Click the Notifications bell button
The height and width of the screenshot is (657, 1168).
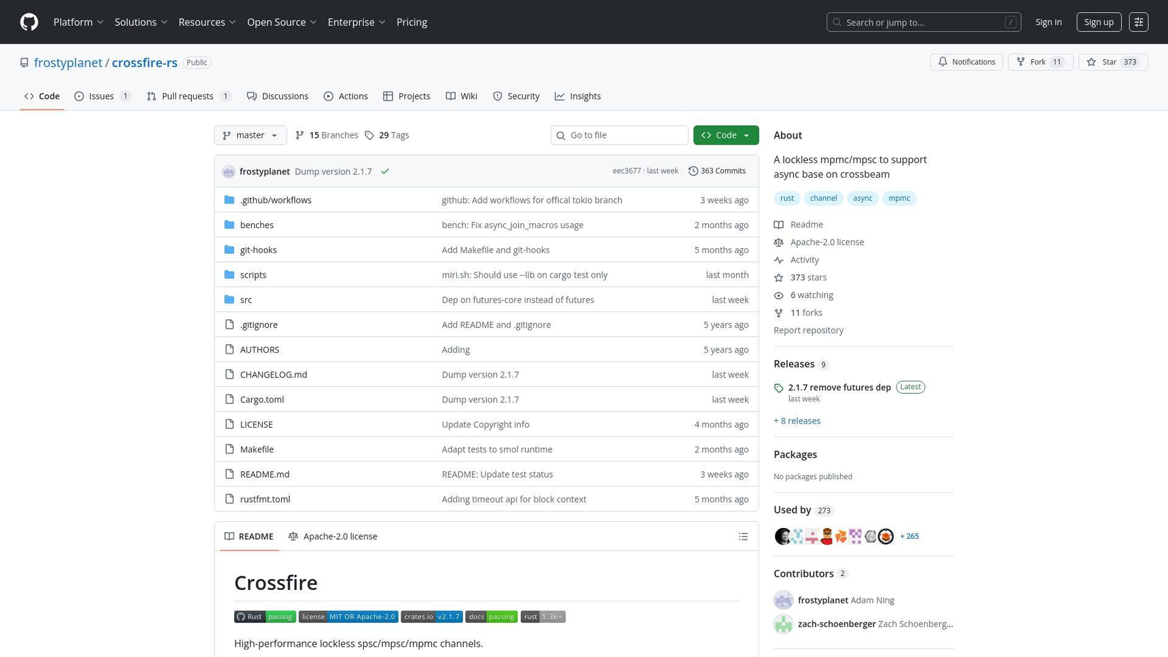coord(966,62)
